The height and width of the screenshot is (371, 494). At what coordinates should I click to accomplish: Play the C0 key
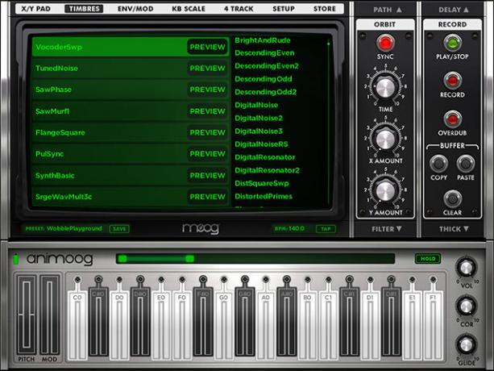(x=77, y=327)
